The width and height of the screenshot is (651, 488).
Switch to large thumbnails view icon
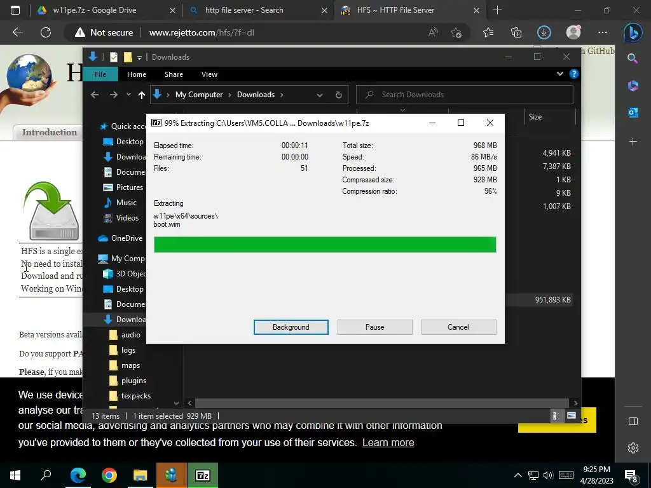[x=572, y=416]
